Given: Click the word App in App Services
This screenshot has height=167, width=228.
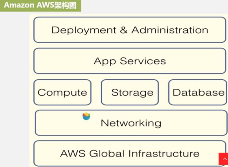Looking at the screenshot, I should (x=105, y=62).
